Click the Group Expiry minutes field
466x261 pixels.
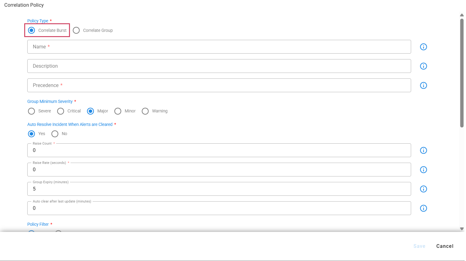[219, 189]
